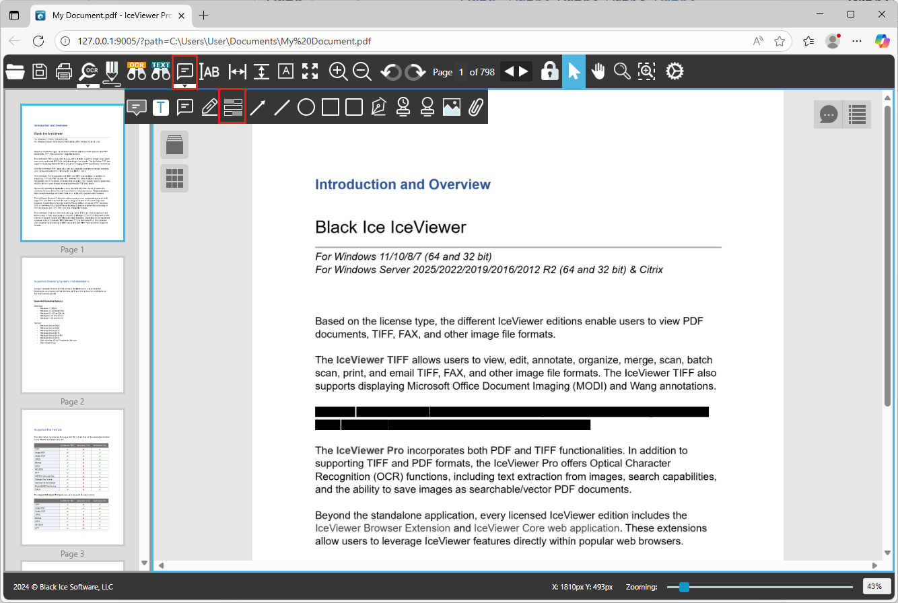The width and height of the screenshot is (898, 603).
Task: Activate the marquee zoom selection tool
Action: point(647,71)
